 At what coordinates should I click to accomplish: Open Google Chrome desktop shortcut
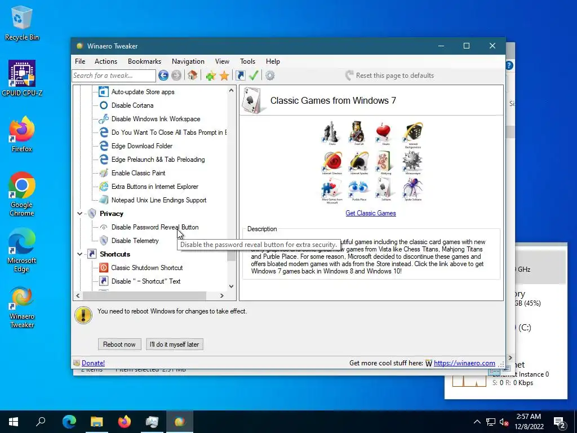[22, 194]
